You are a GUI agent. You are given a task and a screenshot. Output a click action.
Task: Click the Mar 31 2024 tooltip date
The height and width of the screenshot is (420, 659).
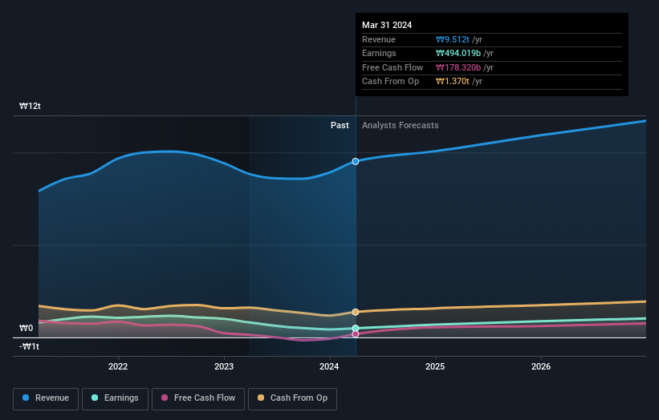click(x=387, y=25)
